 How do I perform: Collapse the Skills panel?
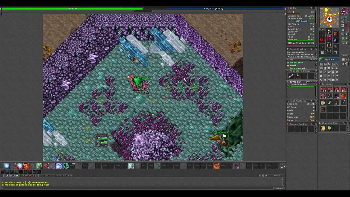click(x=314, y=8)
